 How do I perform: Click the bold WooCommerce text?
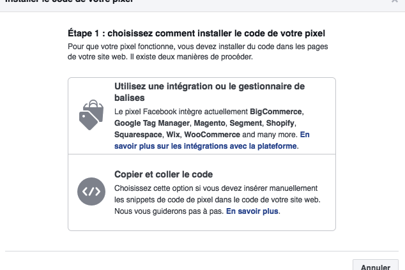212,135
